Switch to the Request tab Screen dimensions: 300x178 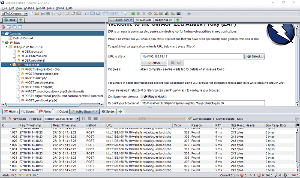pyautogui.click(x=144, y=20)
